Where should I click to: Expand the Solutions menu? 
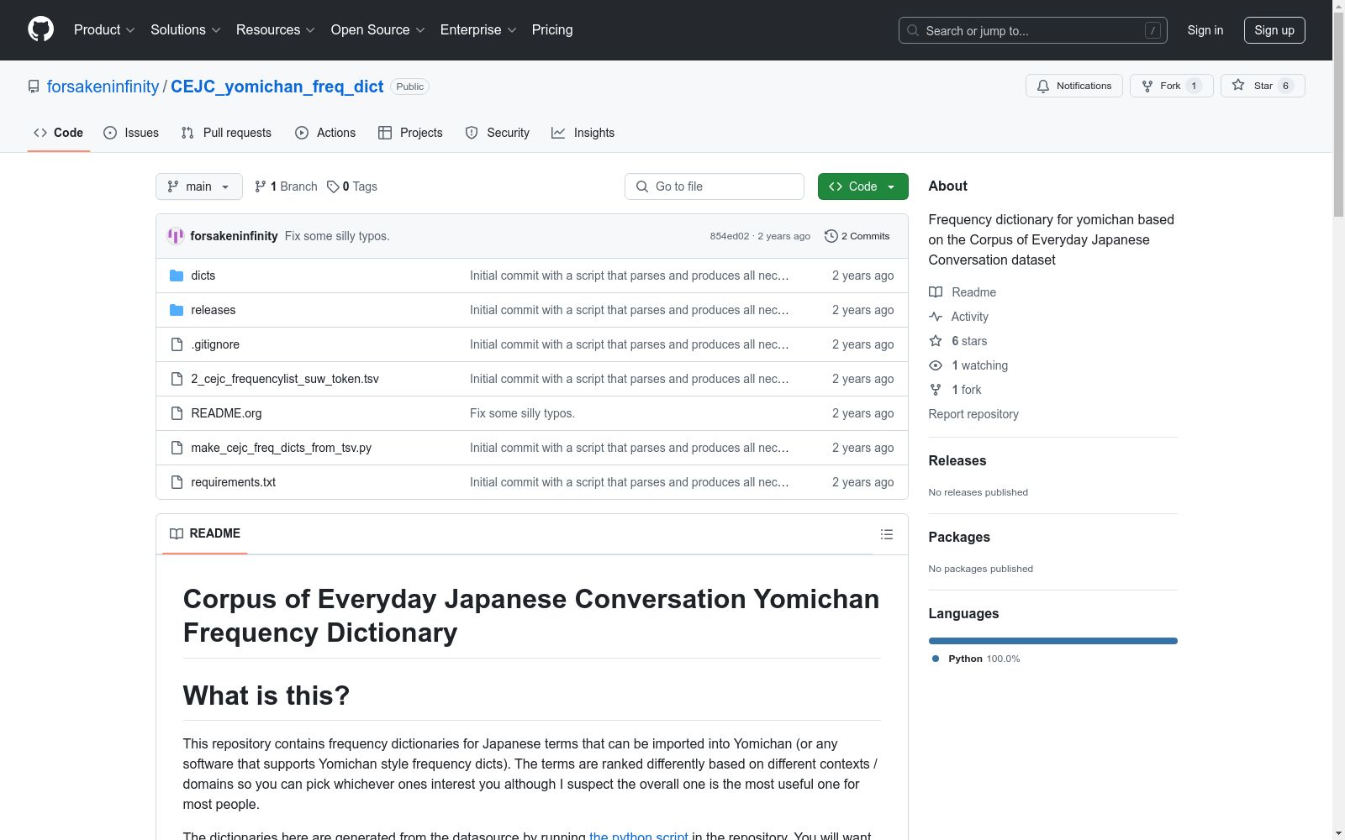click(185, 30)
